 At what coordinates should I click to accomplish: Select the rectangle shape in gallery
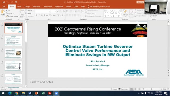[x=113, y=11]
